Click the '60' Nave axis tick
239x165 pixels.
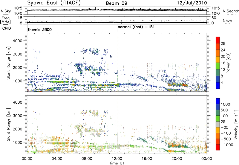pos(214,18)
